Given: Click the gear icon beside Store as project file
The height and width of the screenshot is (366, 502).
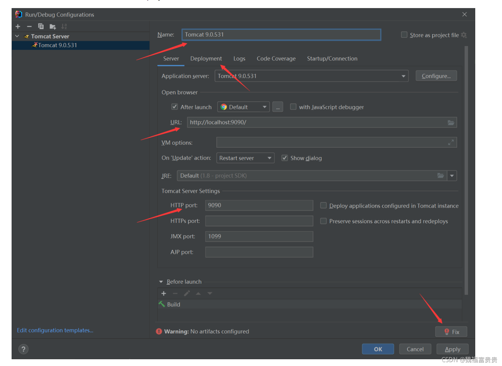Looking at the screenshot, I should point(464,35).
